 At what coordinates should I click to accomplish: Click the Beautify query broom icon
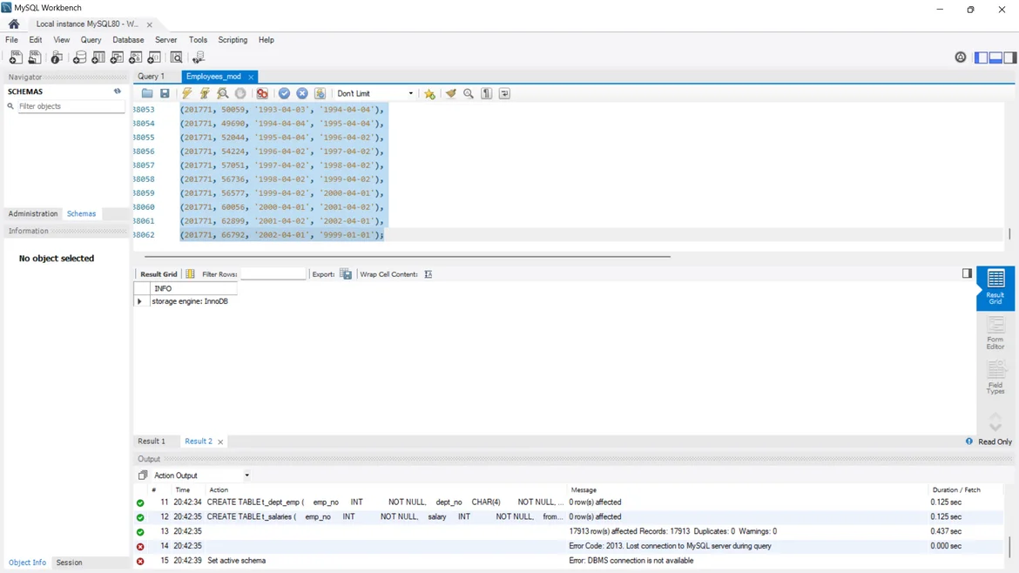tap(450, 93)
